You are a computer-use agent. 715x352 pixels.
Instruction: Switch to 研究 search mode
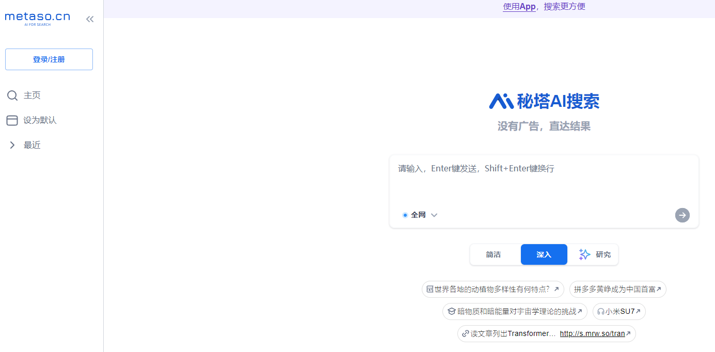pyautogui.click(x=602, y=254)
